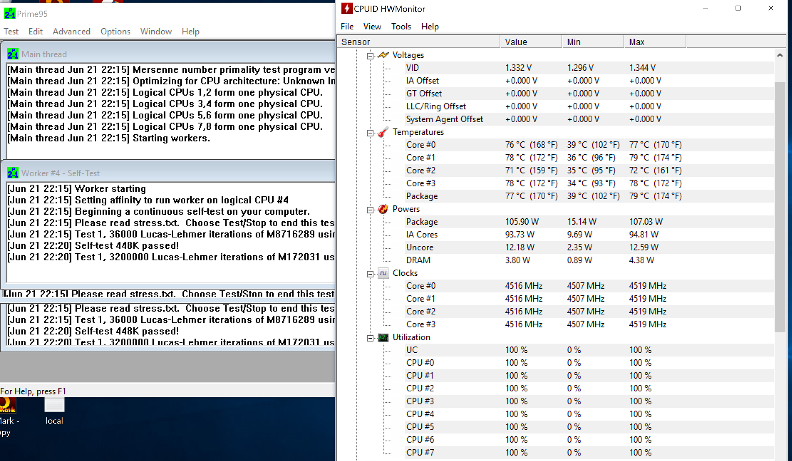Collapse the Temperatures tree section

(370, 133)
